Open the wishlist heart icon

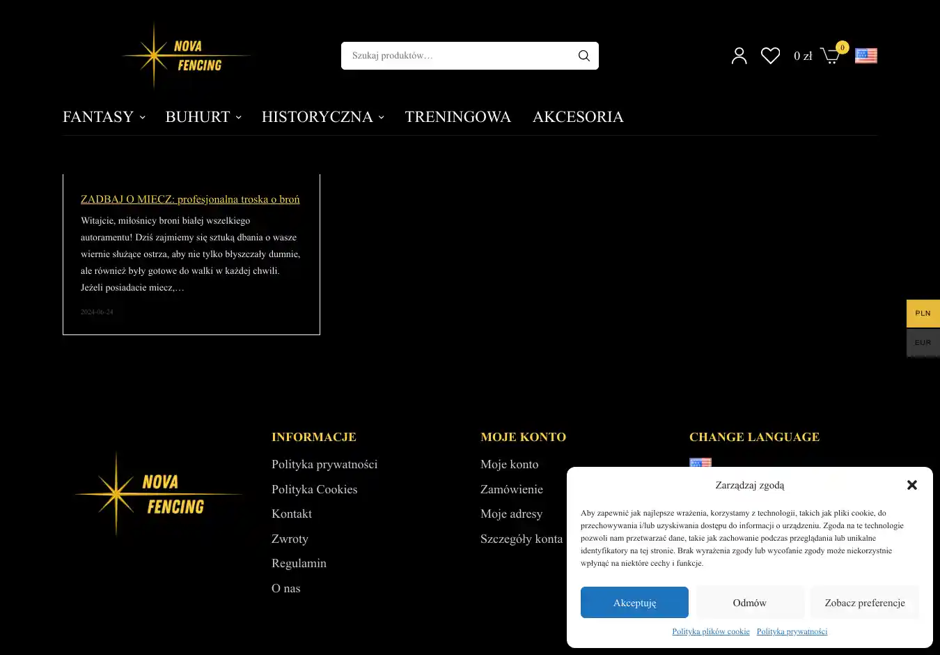pos(770,56)
